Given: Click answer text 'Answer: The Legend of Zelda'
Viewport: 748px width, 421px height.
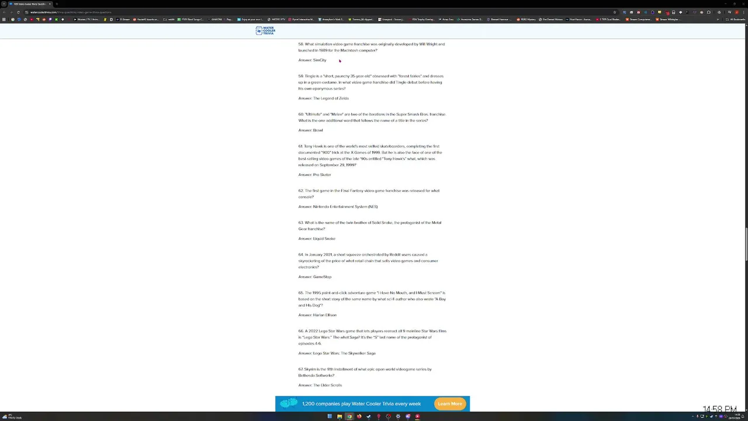Looking at the screenshot, I should coord(323,98).
